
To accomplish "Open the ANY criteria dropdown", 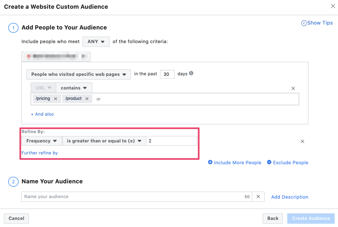I will tap(96, 41).
